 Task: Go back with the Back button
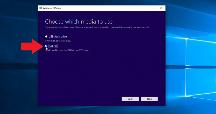[130, 99]
